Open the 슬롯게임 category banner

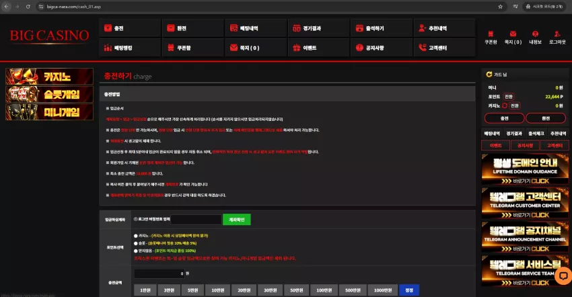coord(49,94)
